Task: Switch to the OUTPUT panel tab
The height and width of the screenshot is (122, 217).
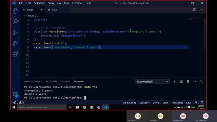Action: tap(65, 81)
